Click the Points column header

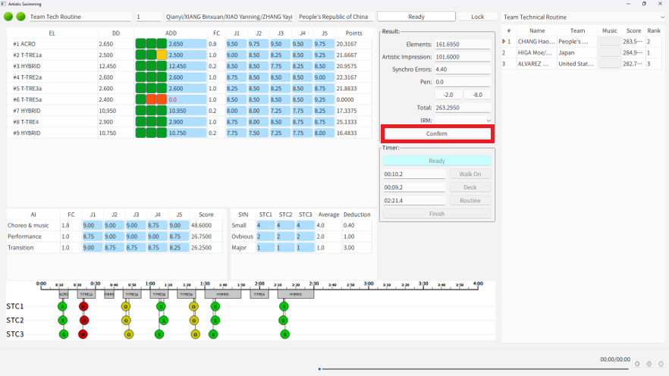[353, 33]
